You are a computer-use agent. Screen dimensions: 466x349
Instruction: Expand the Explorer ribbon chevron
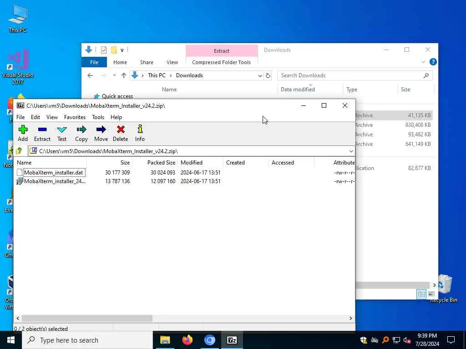tap(423, 62)
